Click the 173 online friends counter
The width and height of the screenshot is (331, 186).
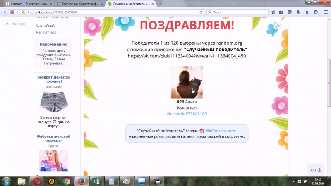point(316,170)
